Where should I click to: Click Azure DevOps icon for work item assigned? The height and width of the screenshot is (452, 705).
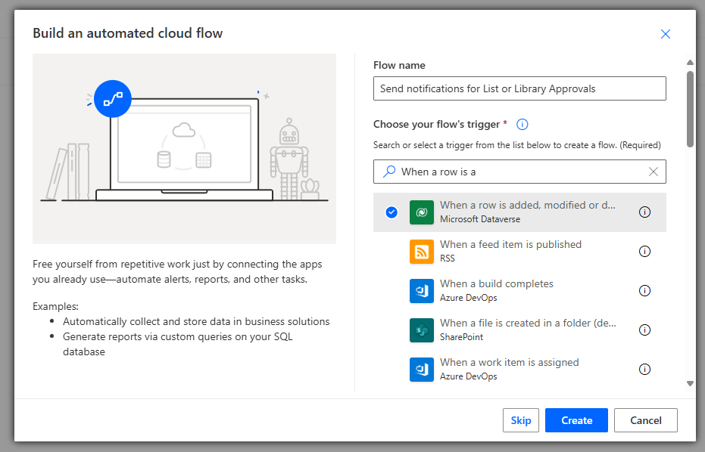coord(421,370)
